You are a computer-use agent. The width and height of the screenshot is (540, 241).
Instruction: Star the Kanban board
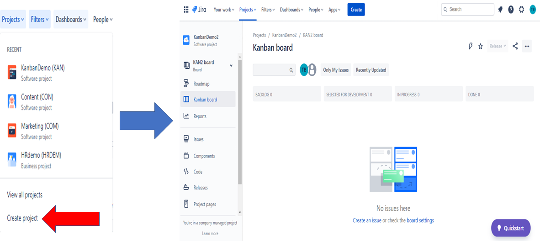(481, 46)
